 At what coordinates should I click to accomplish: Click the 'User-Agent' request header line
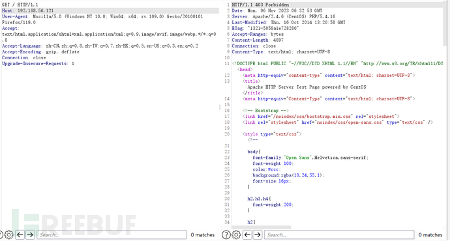click(102, 17)
